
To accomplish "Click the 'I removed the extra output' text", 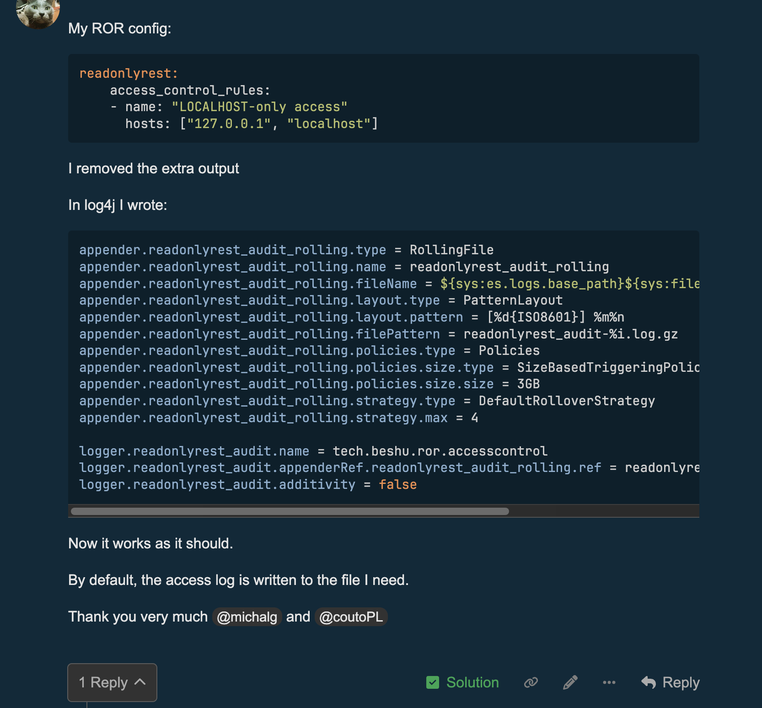I will [x=153, y=168].
